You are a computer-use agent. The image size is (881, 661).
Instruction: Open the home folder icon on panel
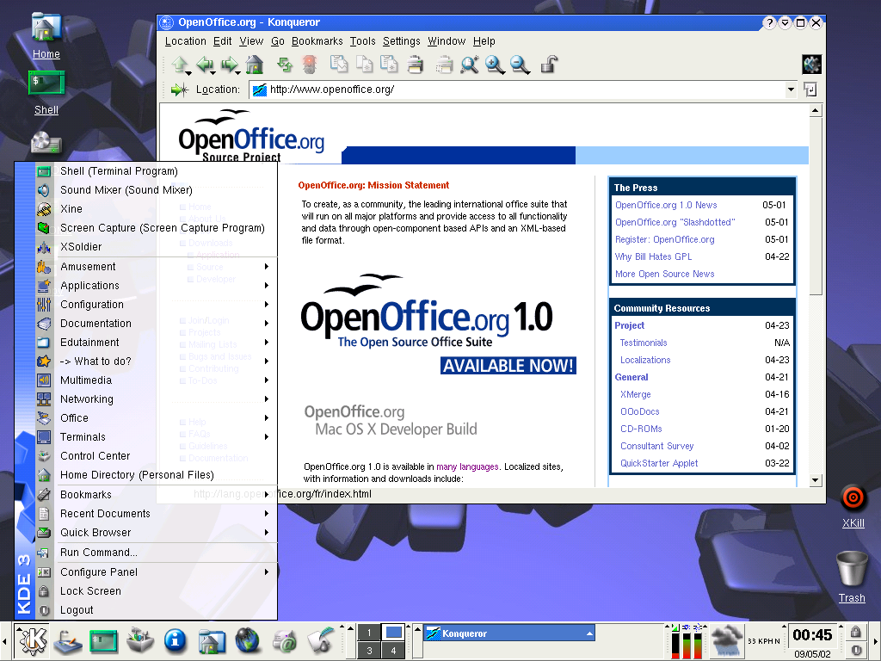click(212, 640)
